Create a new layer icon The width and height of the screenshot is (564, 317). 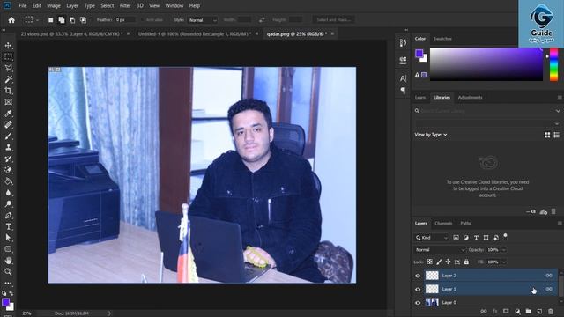539,311
